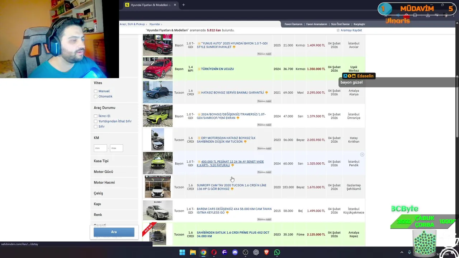Viewport: 459px width, 258px height.
Task: Click the microphone tray icon
Action: pos(409,252)
